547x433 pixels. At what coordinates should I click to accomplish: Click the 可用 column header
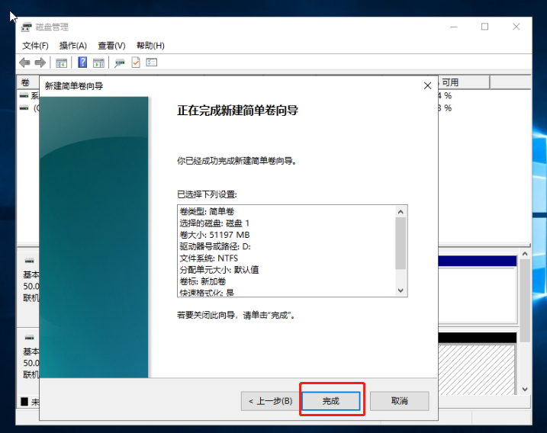pyautogui.click(x=464, y=82)
